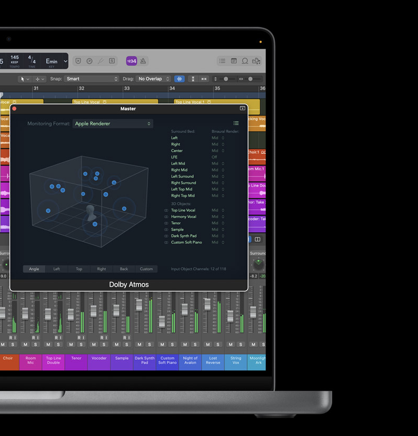Click stereo-link icon next to Custom Soft Piano

(166, 242)
